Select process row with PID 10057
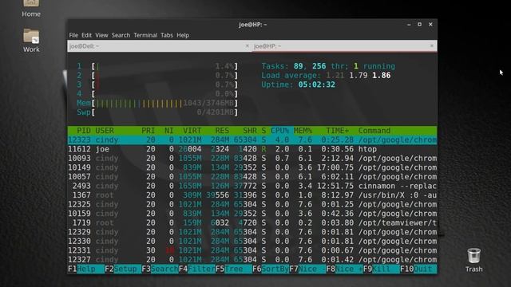This screenshot has width=511, height=287. 252,177
